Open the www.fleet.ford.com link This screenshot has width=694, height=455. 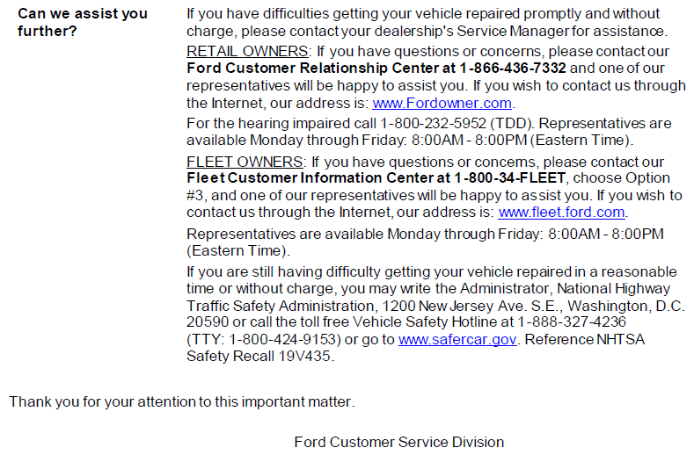pyautogui.click(x=562, y=213)
